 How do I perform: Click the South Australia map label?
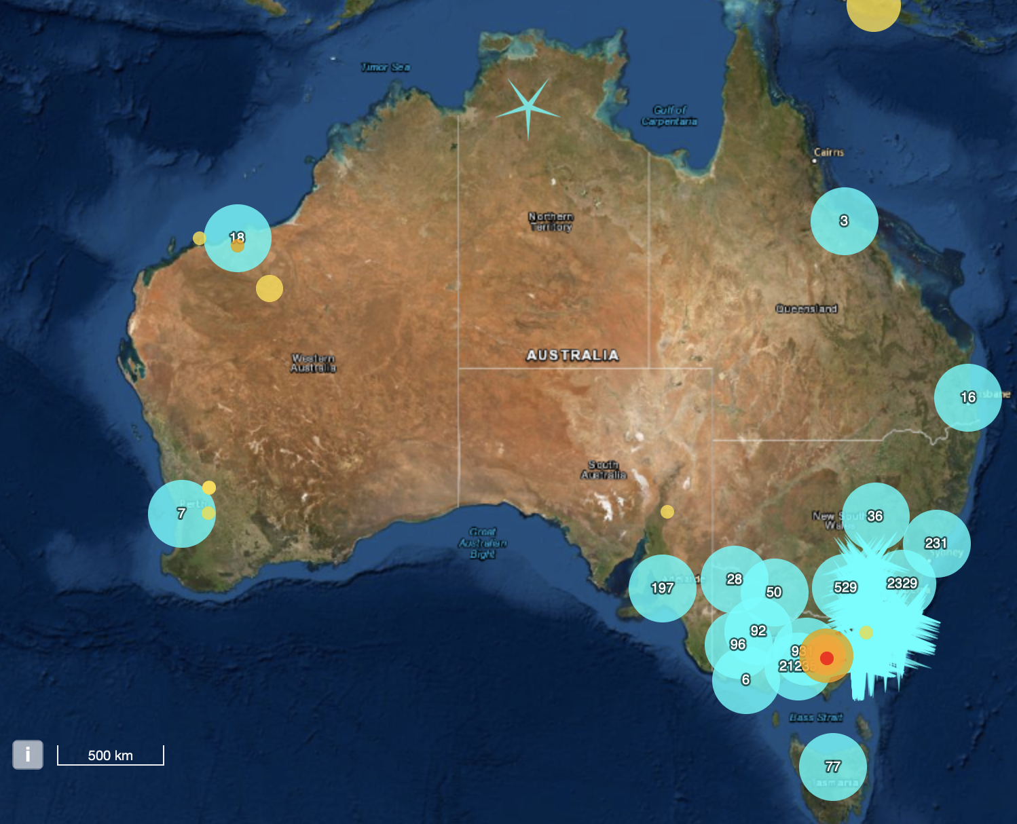click(604, 470)
